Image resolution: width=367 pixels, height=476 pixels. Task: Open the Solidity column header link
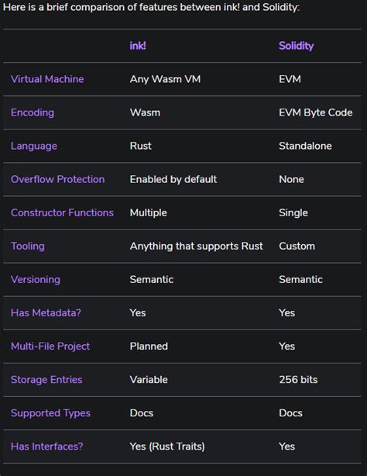(296, 46)
